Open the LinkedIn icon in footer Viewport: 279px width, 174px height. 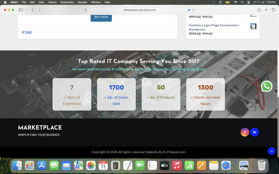[x=254, y=132]
